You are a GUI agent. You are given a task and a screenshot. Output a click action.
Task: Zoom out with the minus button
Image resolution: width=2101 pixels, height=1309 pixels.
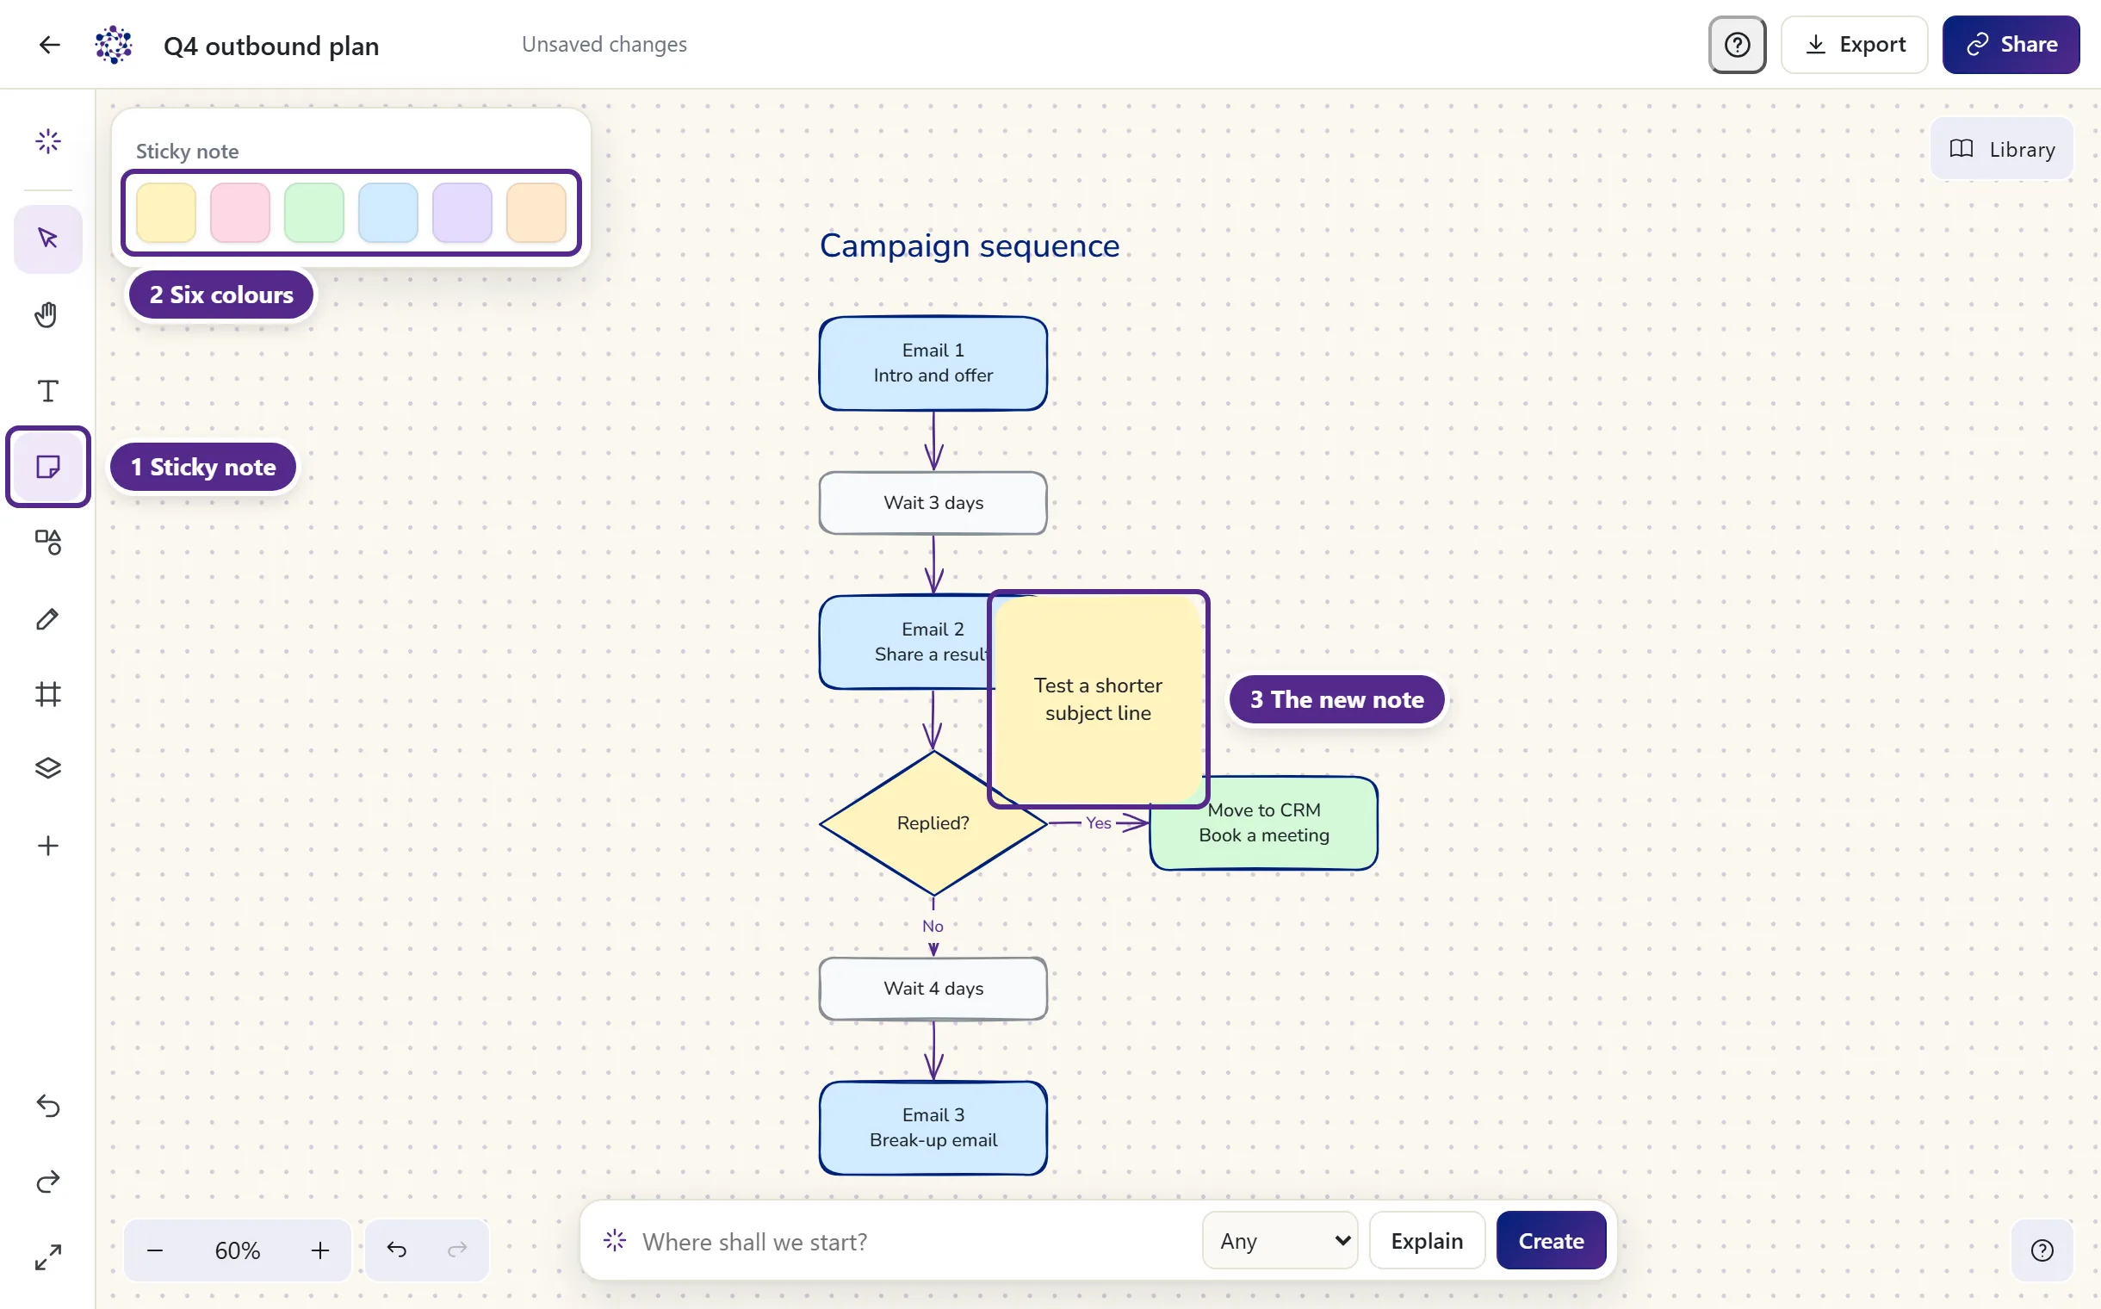[x=155, y=1250]
